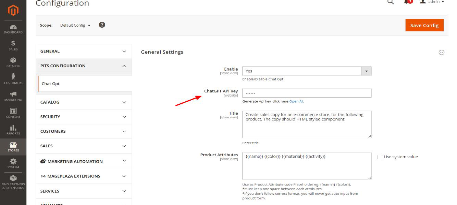This screenshot has width=457, height=205.
Task: Click the Save Config button
Action: coord(424,25)
